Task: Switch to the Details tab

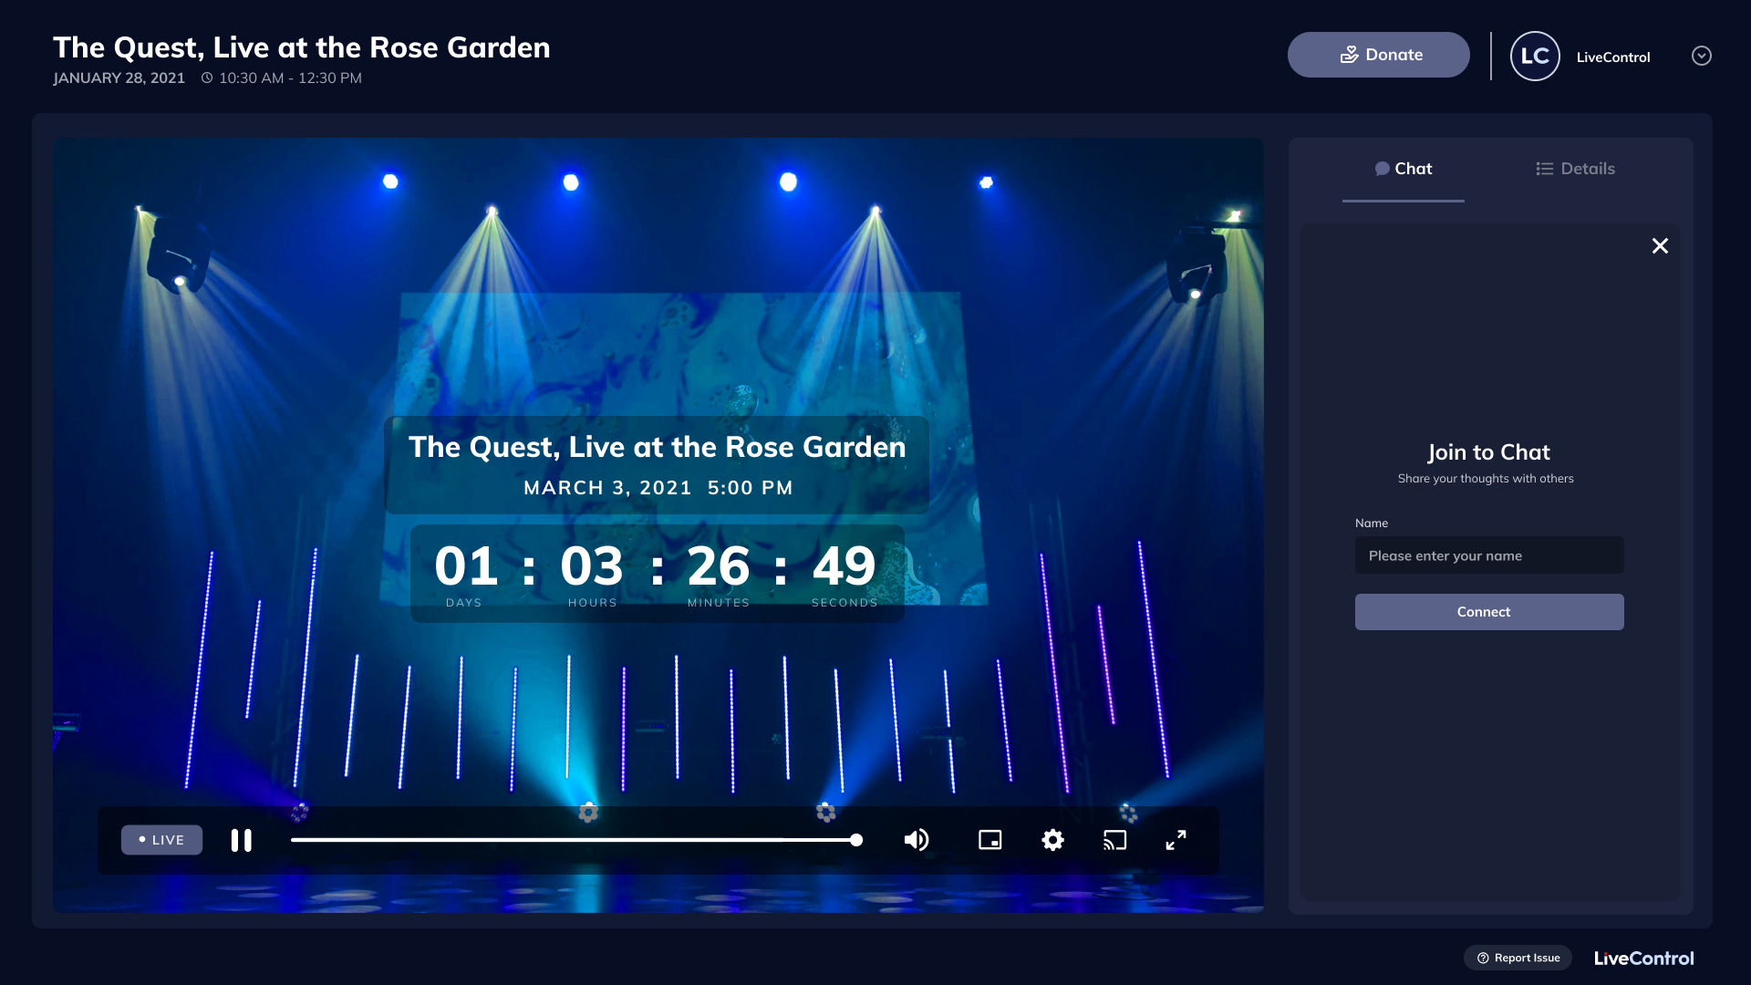Action: point(1587,168)
